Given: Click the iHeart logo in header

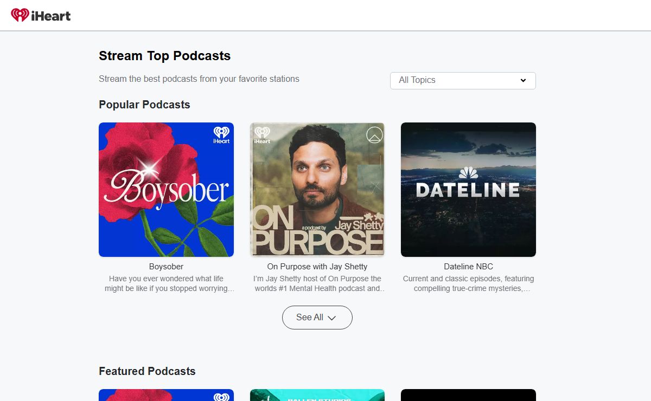Looking at the screenshot, I should click(41, 15).
